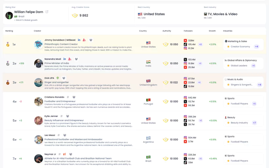Sort by the Country column header
The image size is (269, 168).
pos(143,31)
